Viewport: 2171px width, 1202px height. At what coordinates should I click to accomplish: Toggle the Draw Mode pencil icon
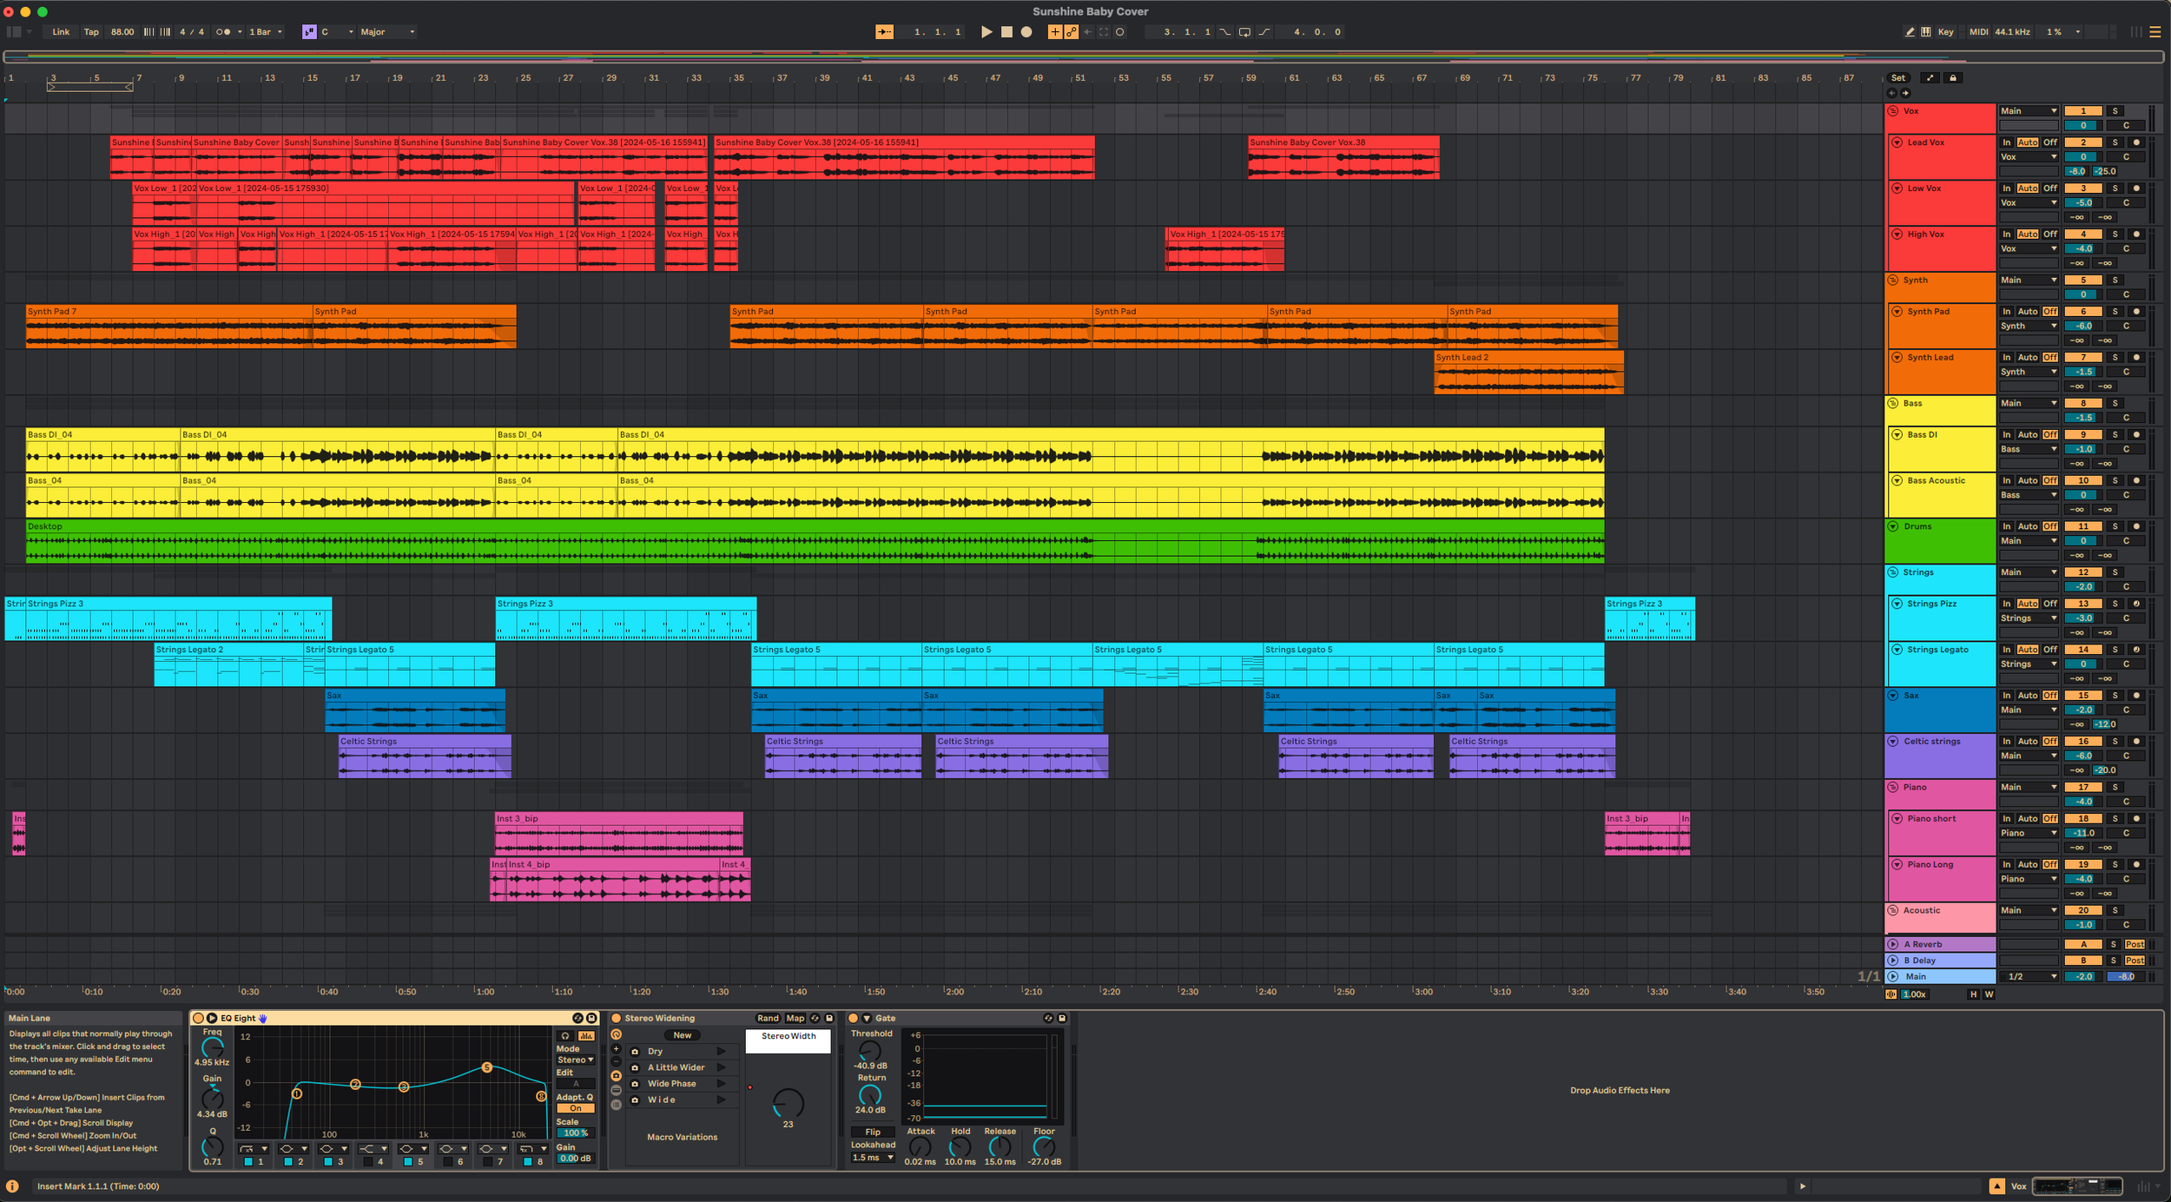[x=1910, y=32]
